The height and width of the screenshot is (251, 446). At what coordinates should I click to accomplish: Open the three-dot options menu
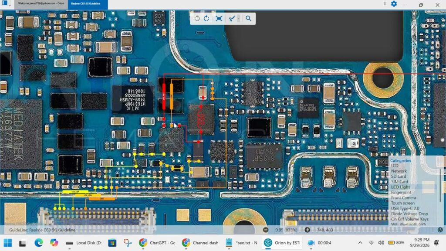pos(385,4)
